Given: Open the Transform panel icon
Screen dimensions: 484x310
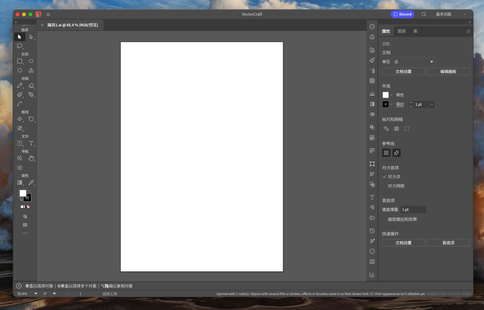Looking at the screenshot, I should pyautogui.click(x=372, y=164).
